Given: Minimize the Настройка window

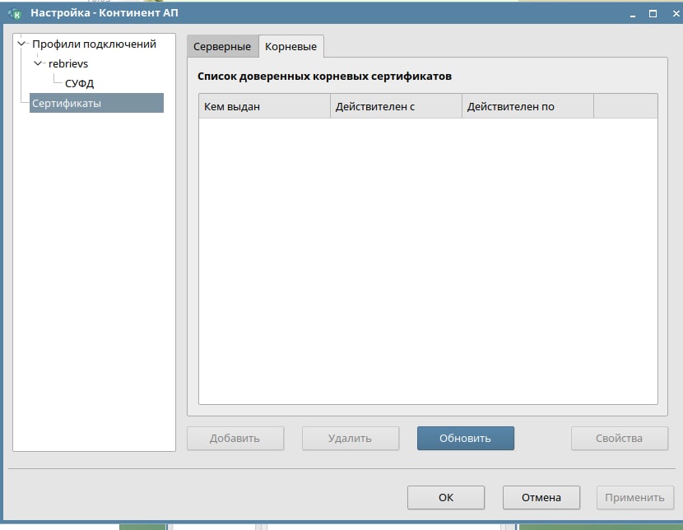Looking at the screenshot, I should tap(633, 14).
